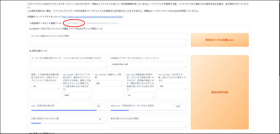Click the 分割に使用されるプロセス数 slider
This screenshot has height=134, width=280.
66,123
